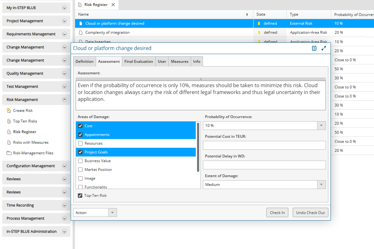374x249 pixels.
Task: Click the Check In button
Action: pyautogui.click(x=277, y=213)
